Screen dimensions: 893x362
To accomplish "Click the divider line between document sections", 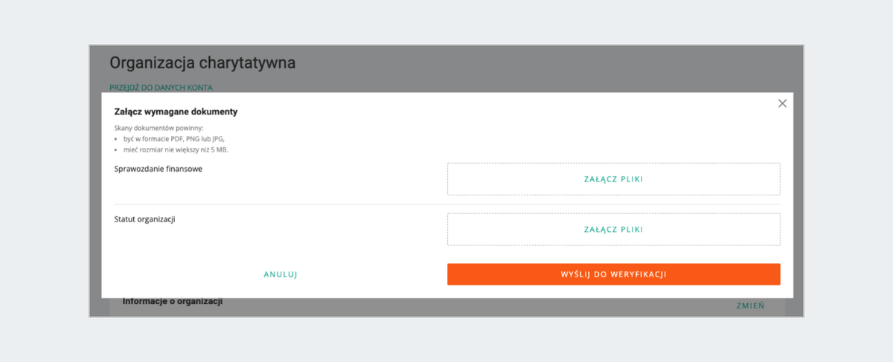I will (x=447, y=204).
